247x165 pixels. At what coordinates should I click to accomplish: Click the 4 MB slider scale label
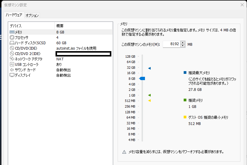tap(132, 140)
